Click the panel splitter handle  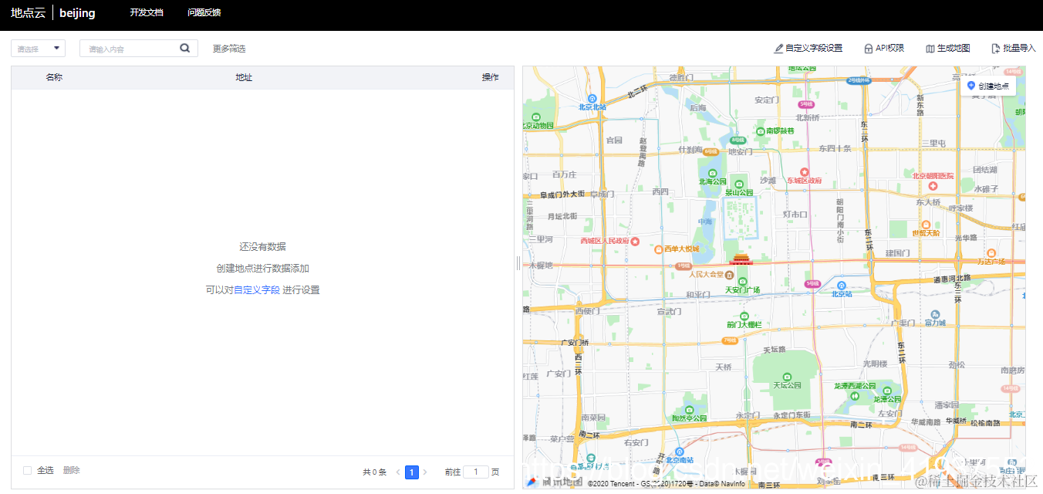[518, 263]
